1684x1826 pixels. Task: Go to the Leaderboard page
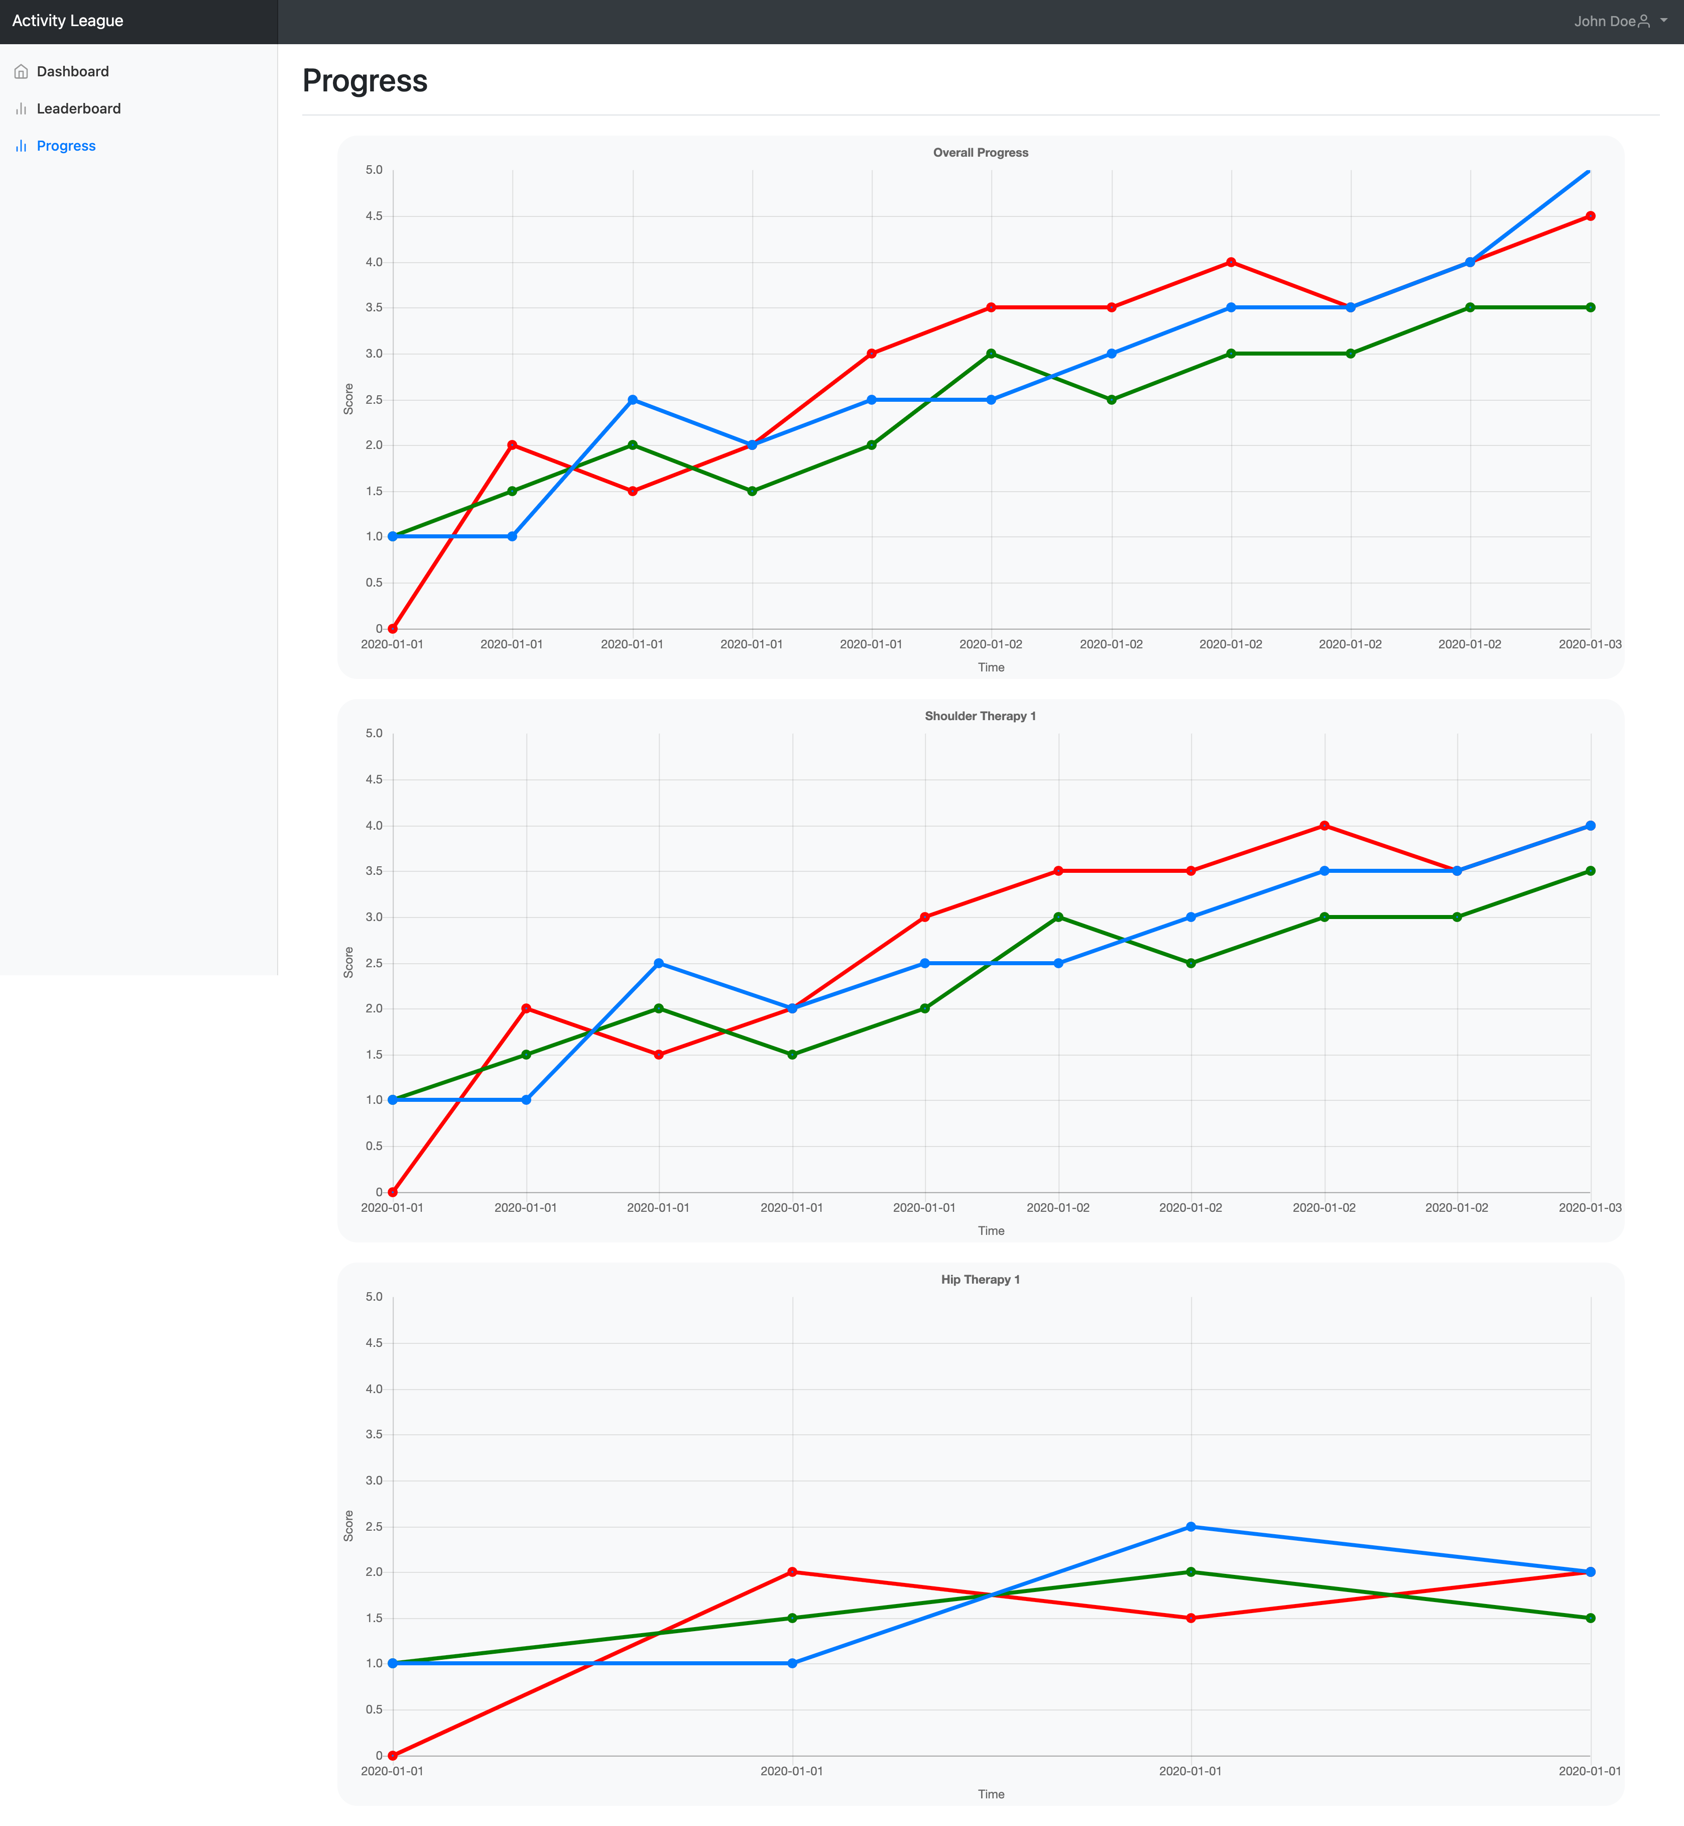pos(78,108)
